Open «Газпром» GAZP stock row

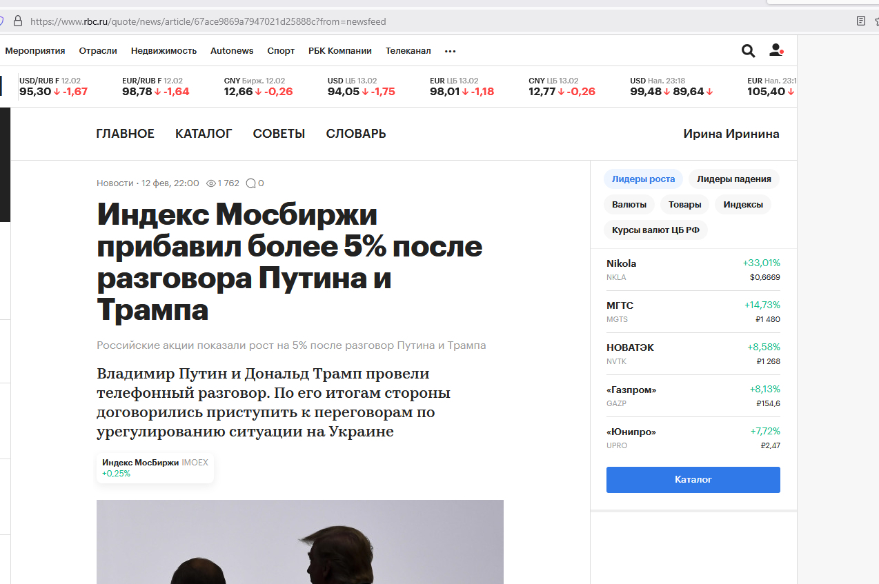[x=693, y=396]
